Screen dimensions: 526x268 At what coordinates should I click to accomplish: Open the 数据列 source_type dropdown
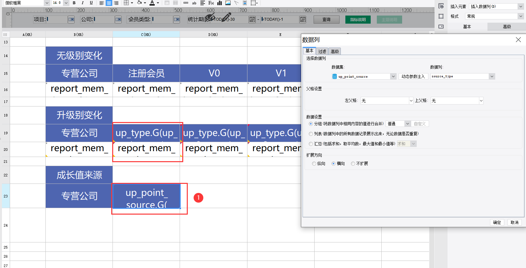pos(492,76)
